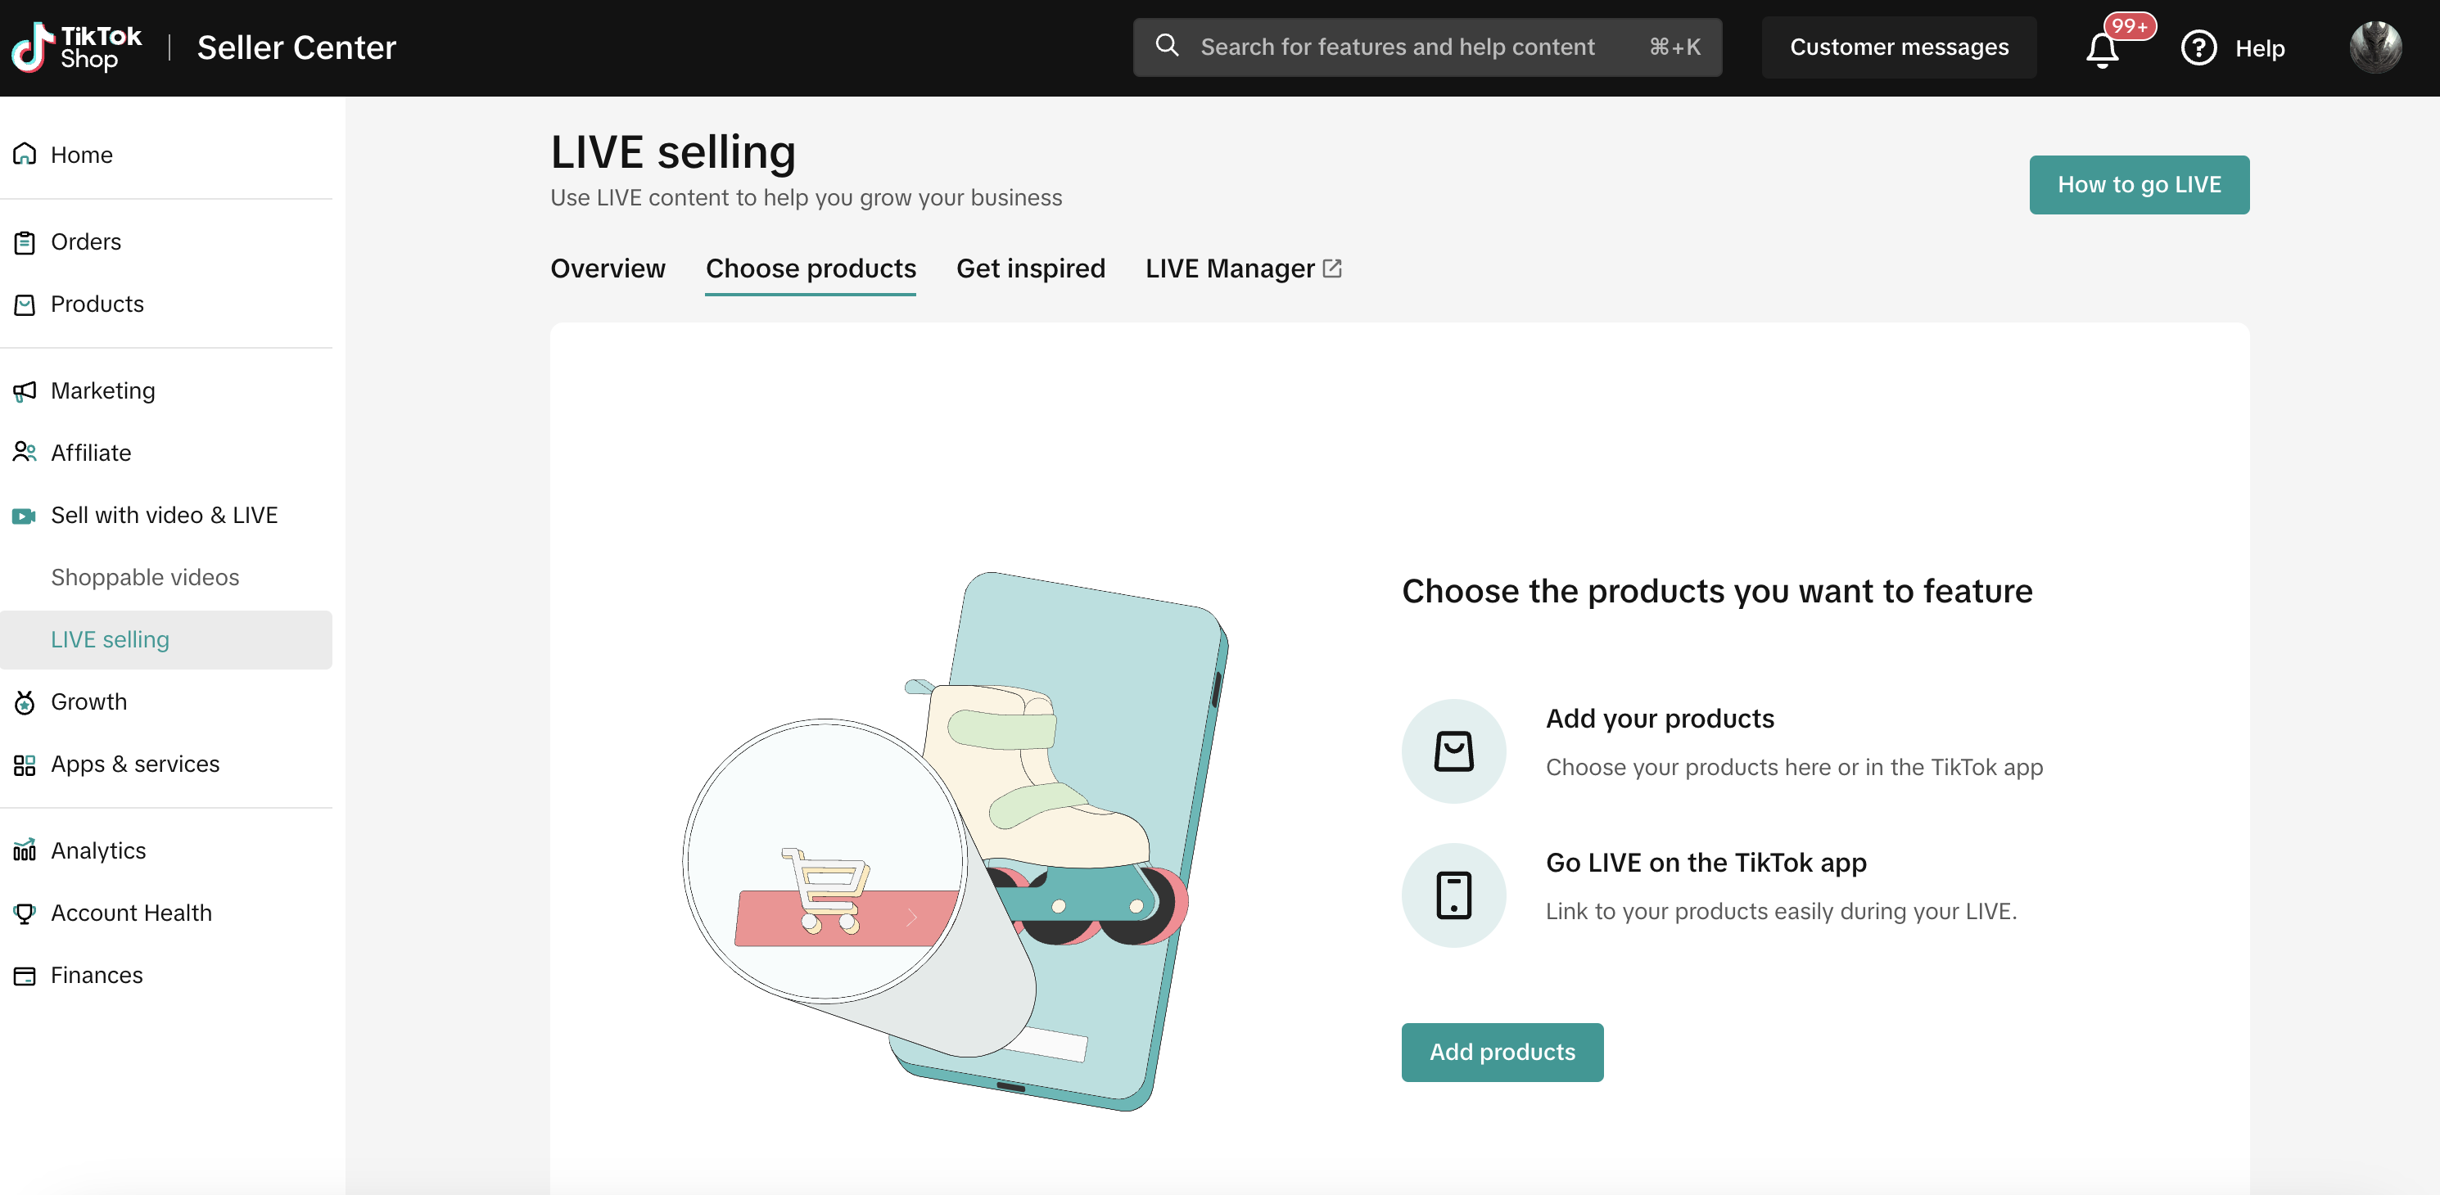Open Customer messages
Image resolution: width=2440 pixels, height=1195 pixels.
(x=1898, y=47)
